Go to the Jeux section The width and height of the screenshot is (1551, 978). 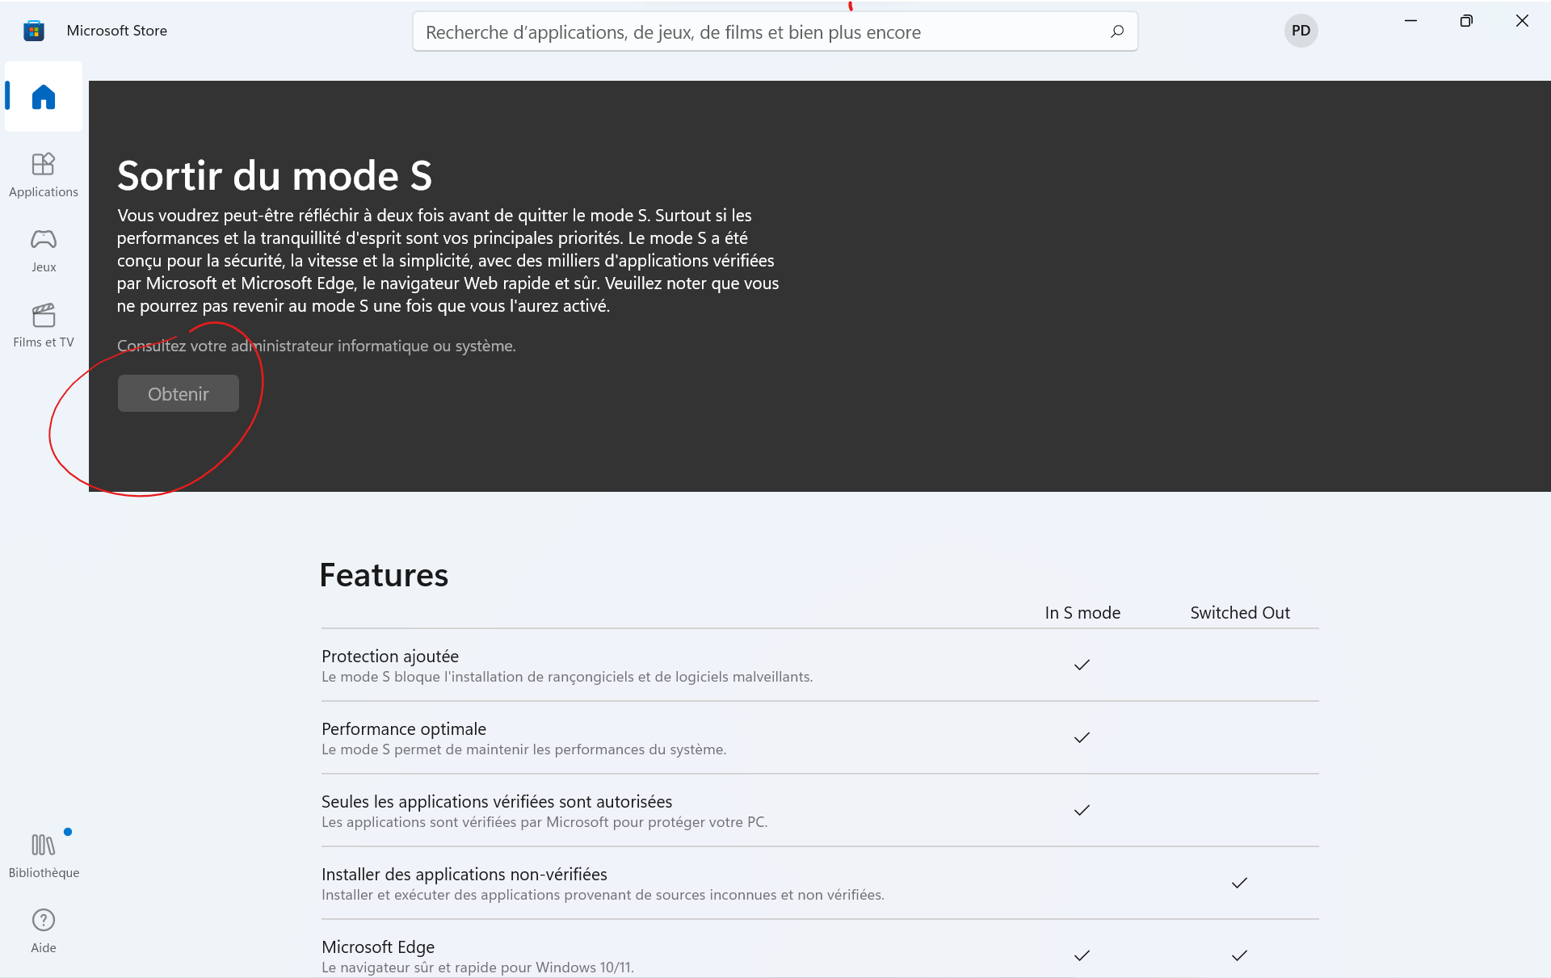coord(44,250)
